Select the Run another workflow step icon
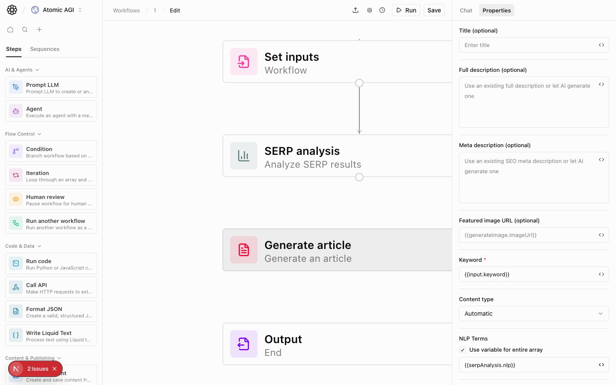616x385 pixels. click(16, 223)
